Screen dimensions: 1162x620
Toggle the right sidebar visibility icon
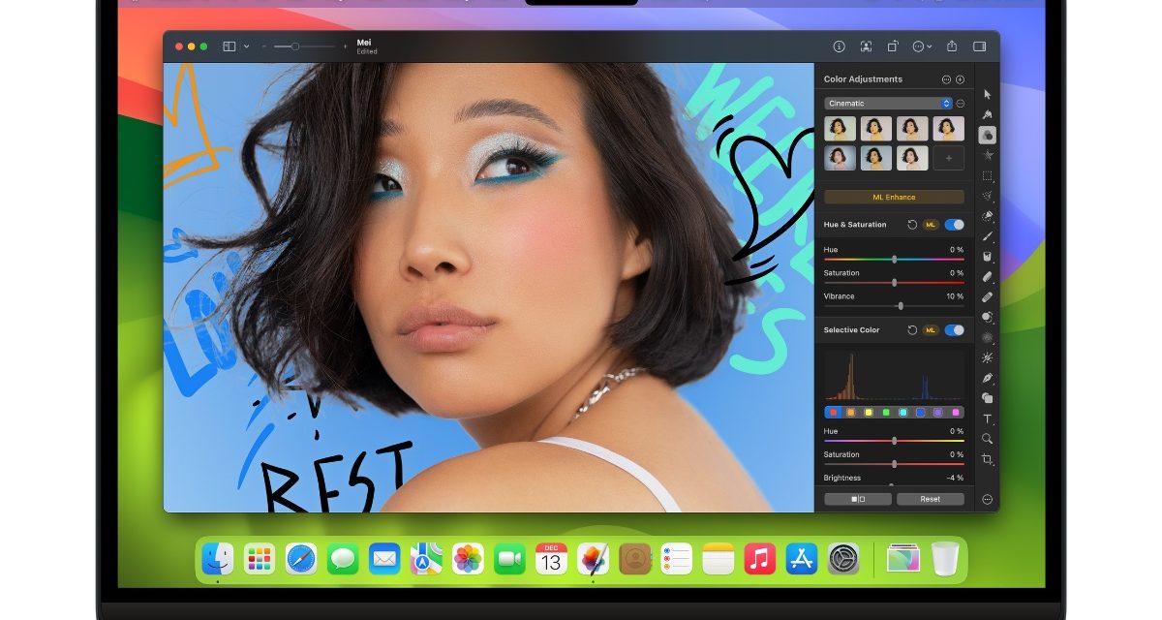pyautogui.click(x=978, y=46)
